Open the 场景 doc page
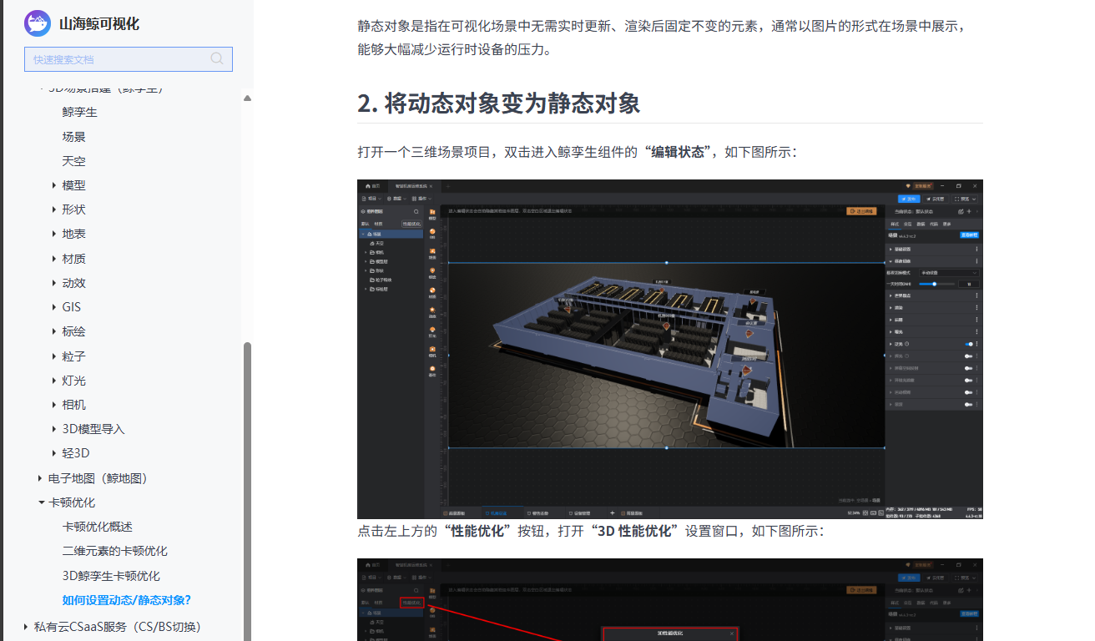 [x=74, y=136]
